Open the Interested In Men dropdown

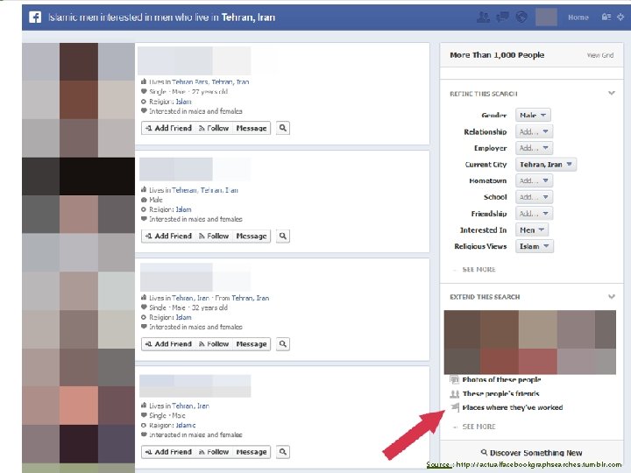532,229
